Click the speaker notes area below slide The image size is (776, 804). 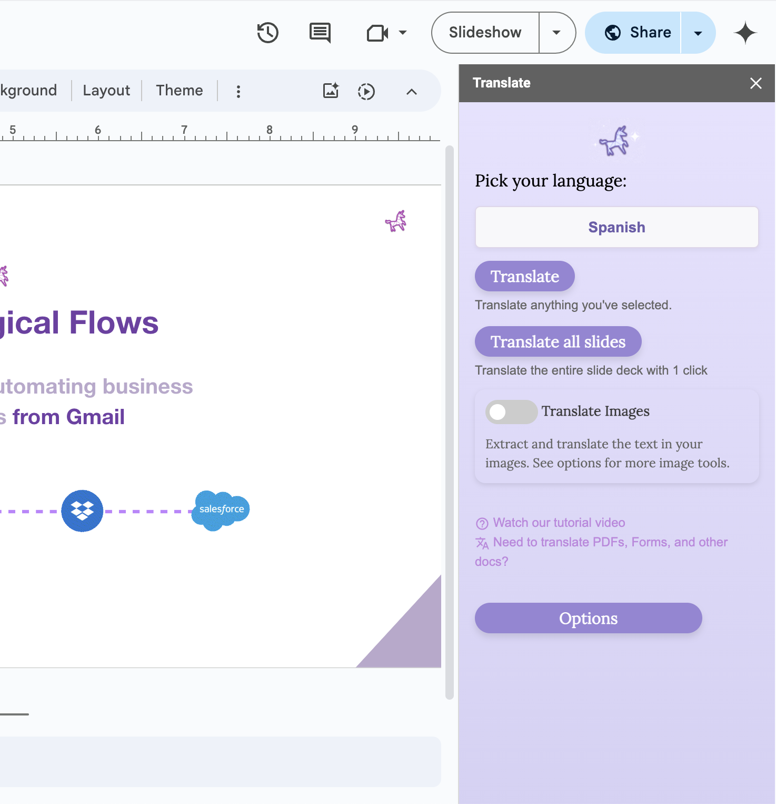pos(220,762)
